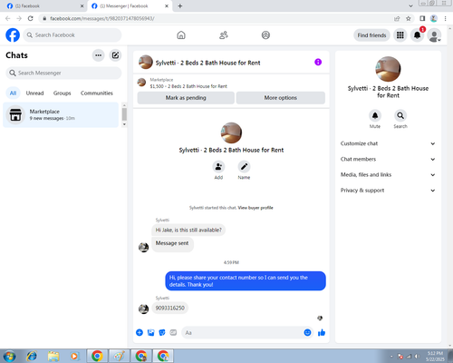Click the browser address bar URL
The width and height of the screenshot is (453, 363).
(x=102, y=18)
